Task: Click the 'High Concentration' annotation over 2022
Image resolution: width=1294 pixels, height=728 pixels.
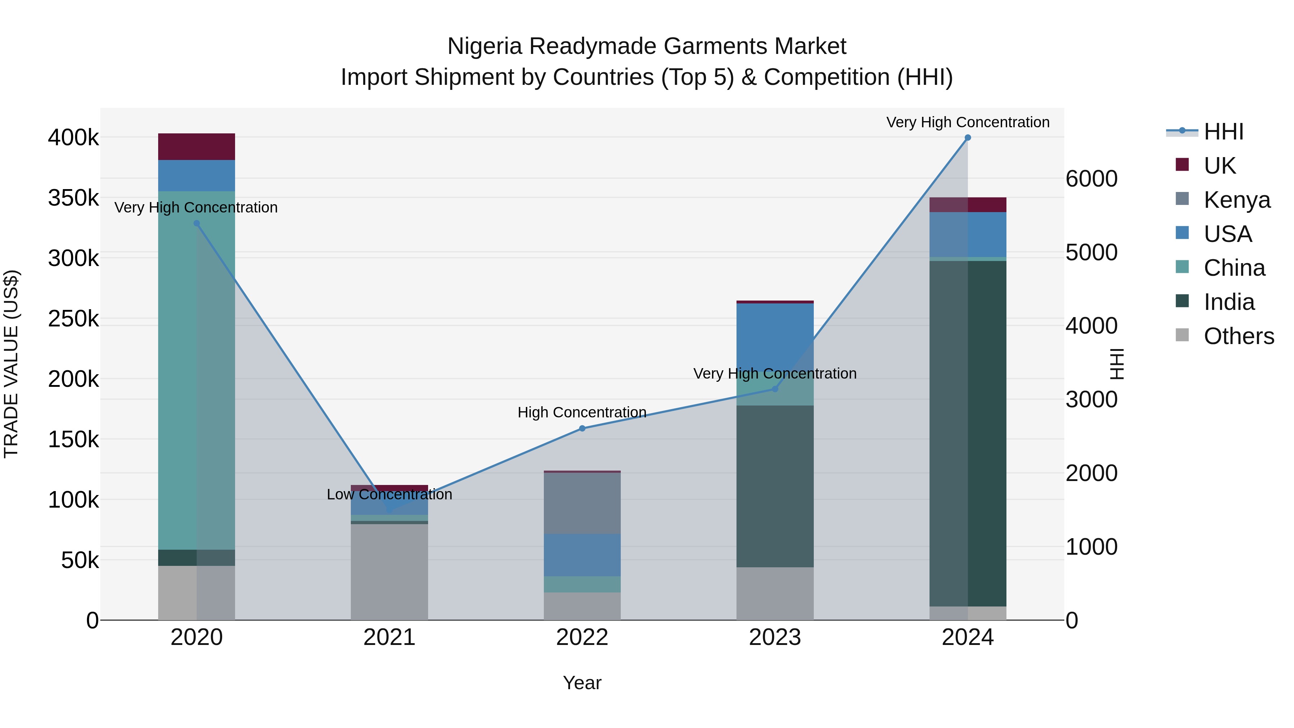Action: coord(582,412)
